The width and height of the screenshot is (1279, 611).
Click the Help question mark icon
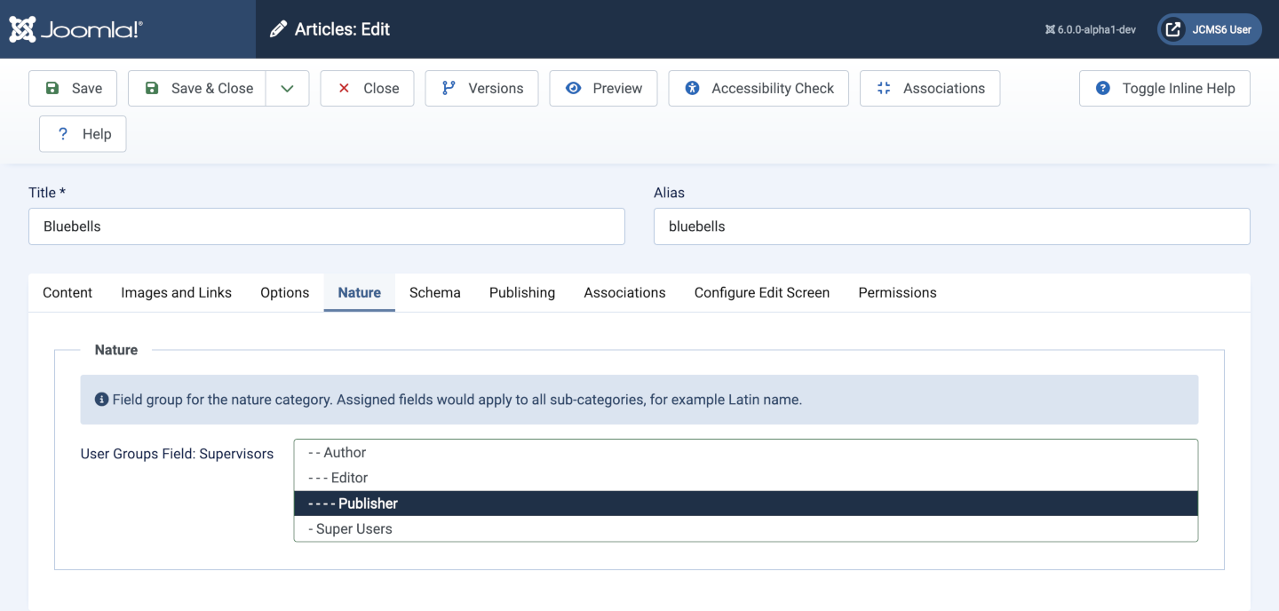point(62,133)
